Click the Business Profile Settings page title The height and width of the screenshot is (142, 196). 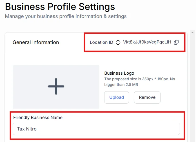tap(60, 7)
